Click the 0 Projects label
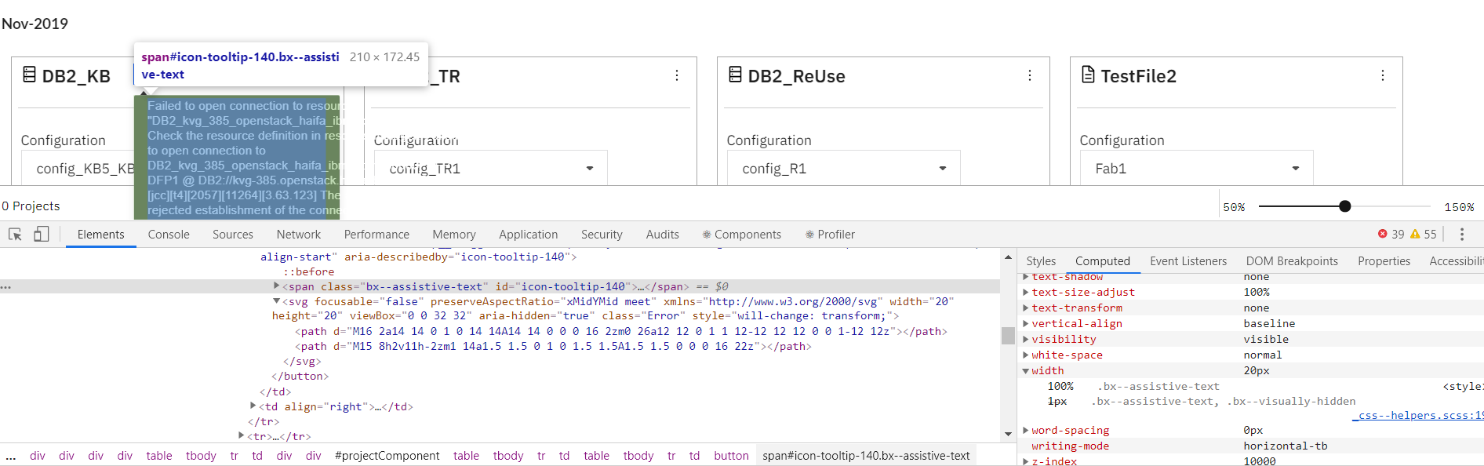Image resolution: width=1484 pixels, height=466 pixels. click(x=31, y=206)
